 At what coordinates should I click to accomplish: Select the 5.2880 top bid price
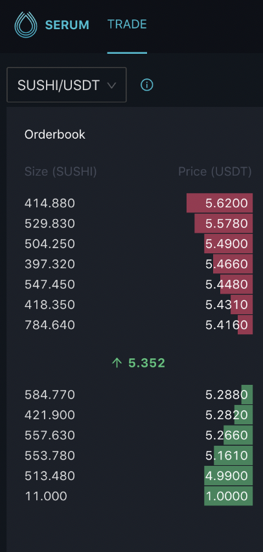[227, 395]
